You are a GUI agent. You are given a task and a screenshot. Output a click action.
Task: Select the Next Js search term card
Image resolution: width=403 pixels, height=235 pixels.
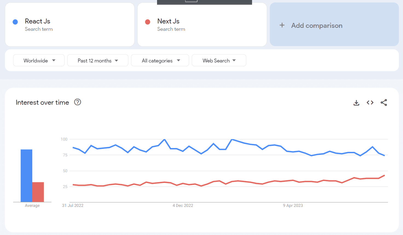coord(202,25)
